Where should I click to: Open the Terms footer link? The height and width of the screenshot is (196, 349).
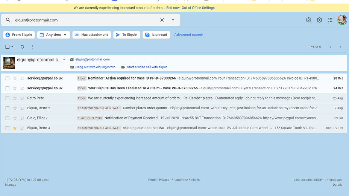[152, 180]
